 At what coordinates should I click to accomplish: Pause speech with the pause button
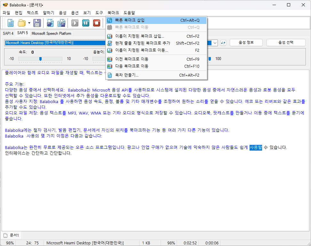86,23
